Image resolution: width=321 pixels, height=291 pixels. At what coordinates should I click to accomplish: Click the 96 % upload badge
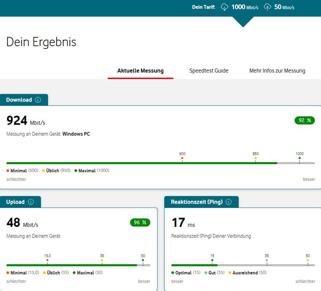click(140, 222)
